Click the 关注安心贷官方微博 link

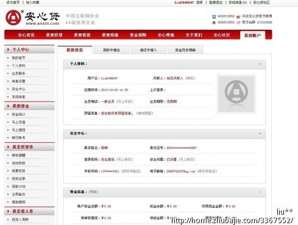tap(257, 16)
